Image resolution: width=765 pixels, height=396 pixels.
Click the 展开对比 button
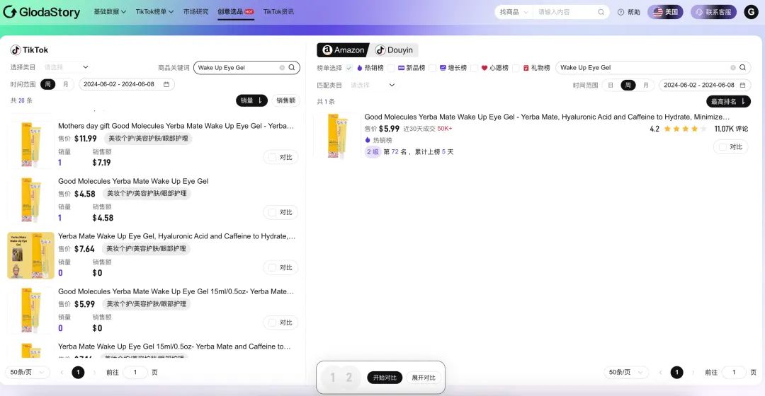tap(423, 378)
